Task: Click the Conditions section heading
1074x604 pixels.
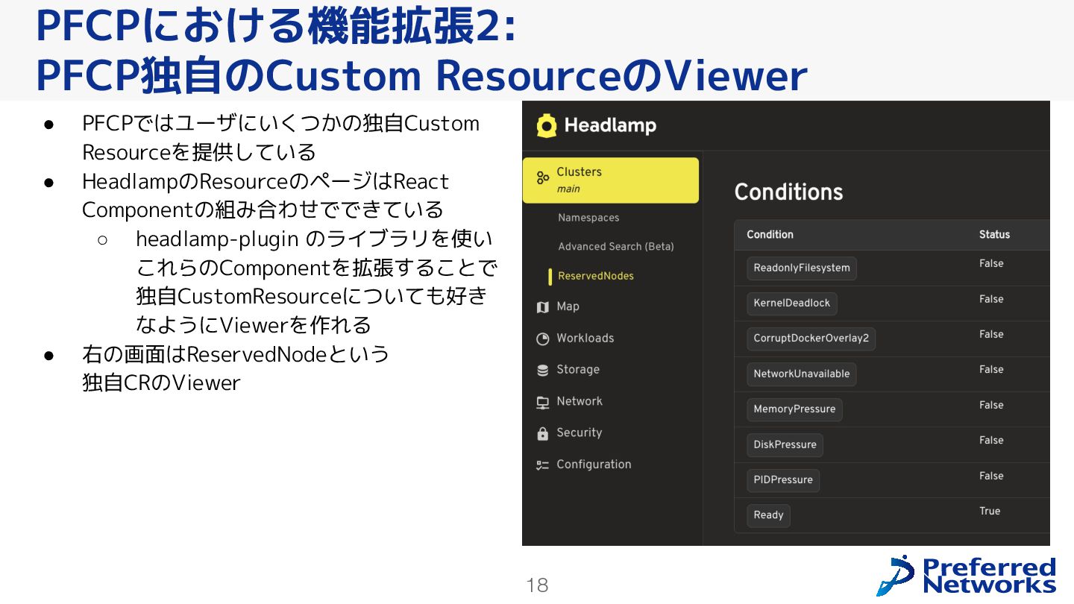Action: tap(788, 192)
